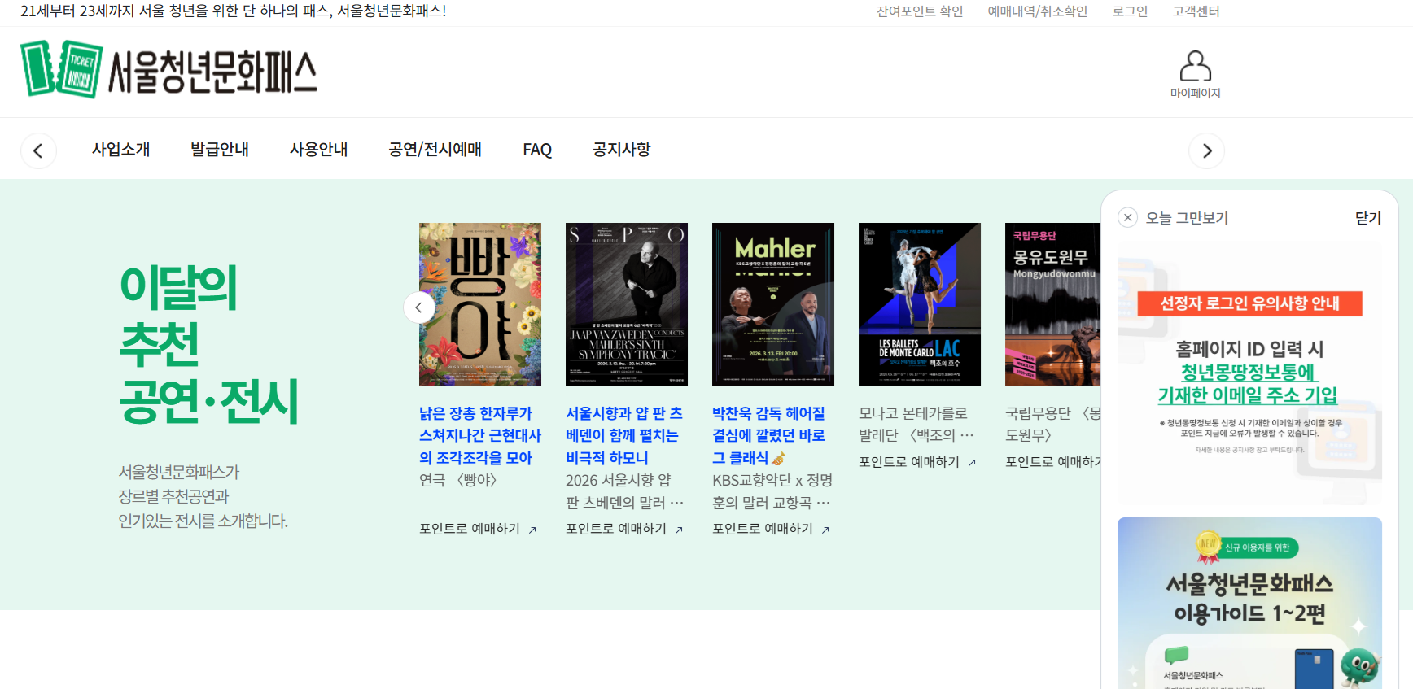The image size is (1413, 689).
Task: Click 서울청년문화패스 logo text
Action: [213, 72]
